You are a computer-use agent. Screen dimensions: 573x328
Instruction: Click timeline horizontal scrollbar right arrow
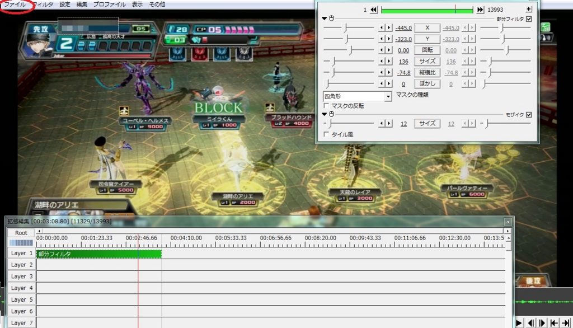tap(507, 231)
